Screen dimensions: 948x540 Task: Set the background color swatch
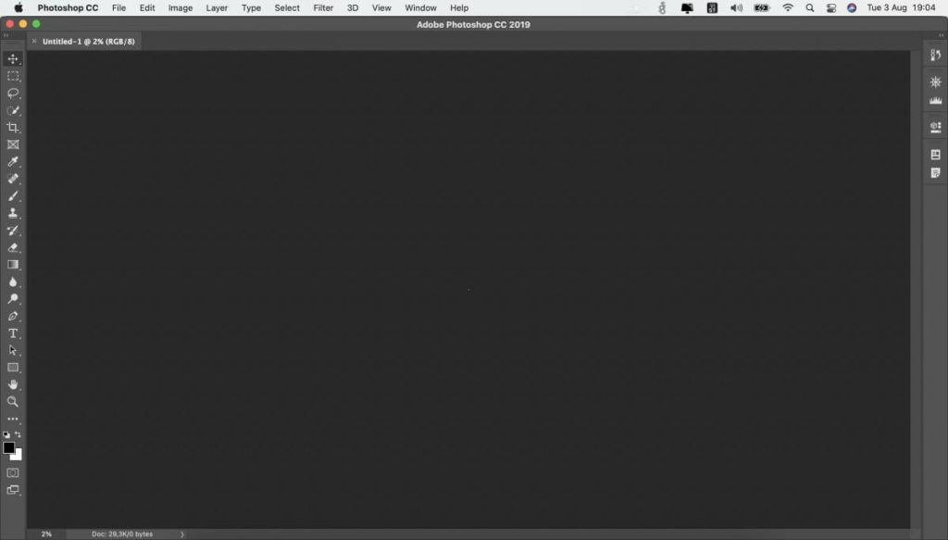[18, 456]
